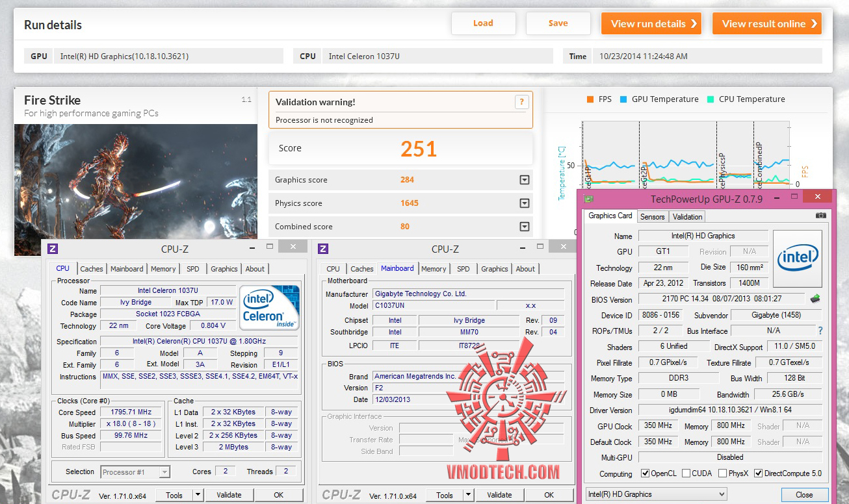849x504 pixels.
Task: Click the overall score value 251
Action: [x=419, y=149]
